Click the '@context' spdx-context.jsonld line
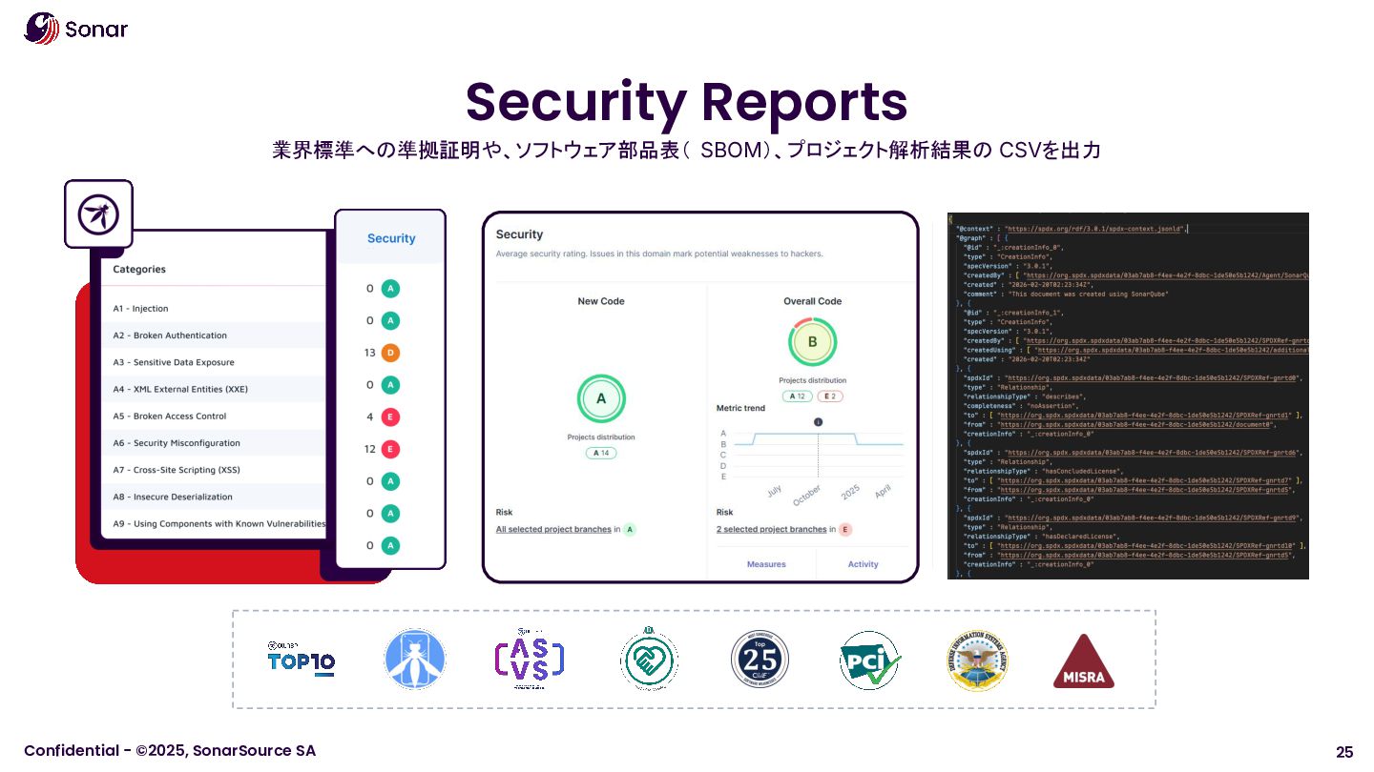1374x772 pixels. (1071, 229)
